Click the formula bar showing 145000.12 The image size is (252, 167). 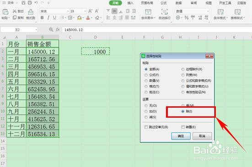(157, 30)
